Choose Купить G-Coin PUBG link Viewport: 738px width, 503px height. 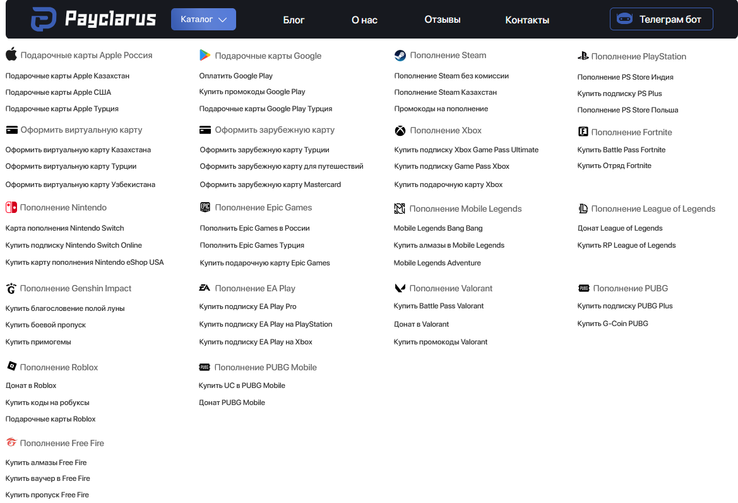(612, 324)
